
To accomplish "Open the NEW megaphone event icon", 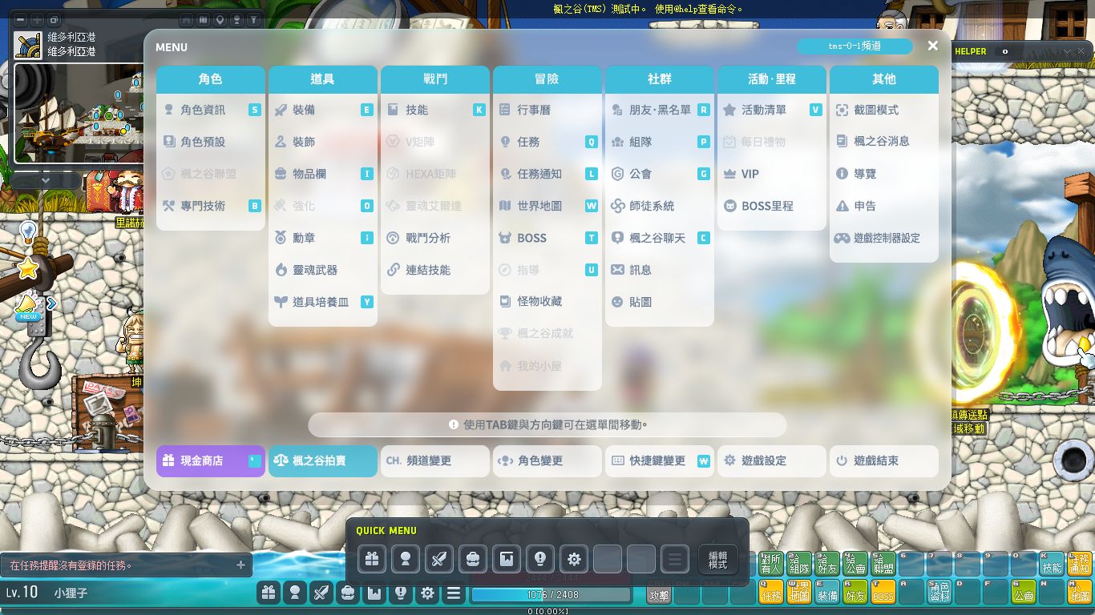I will pos(28,307).
